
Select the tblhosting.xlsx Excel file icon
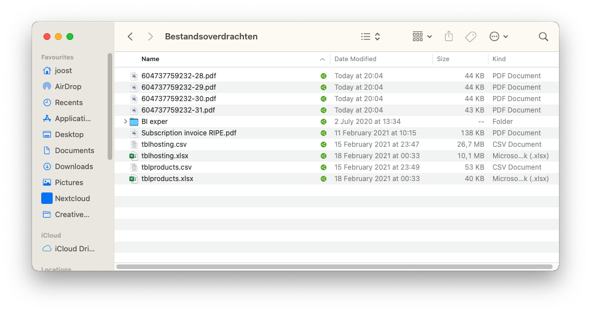point(134,156)
